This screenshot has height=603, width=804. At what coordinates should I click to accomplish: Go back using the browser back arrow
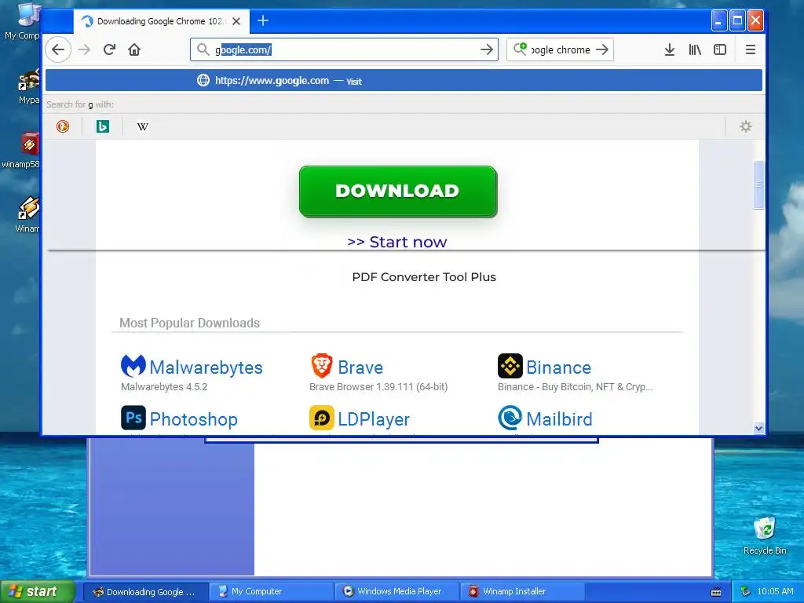[x=58, y=49]
